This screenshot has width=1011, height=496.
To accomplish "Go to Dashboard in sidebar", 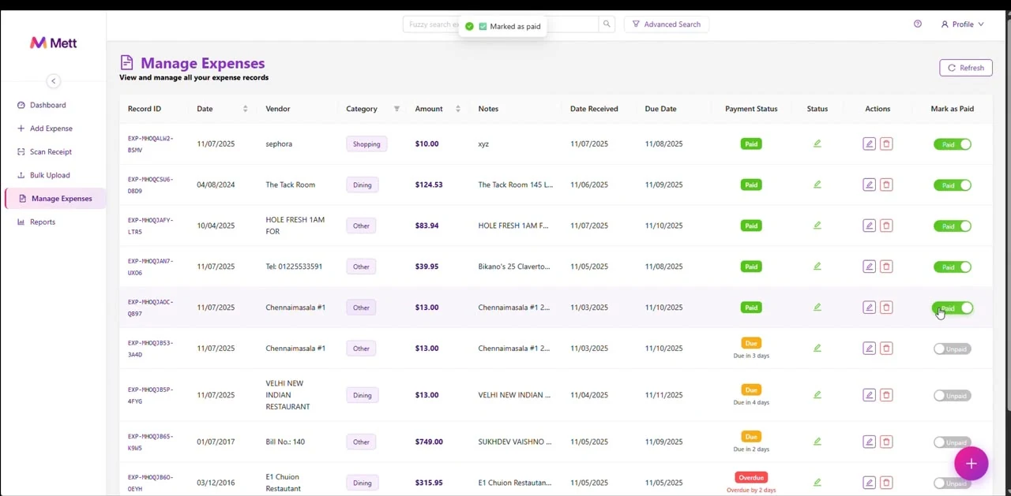I will [47, 105].
